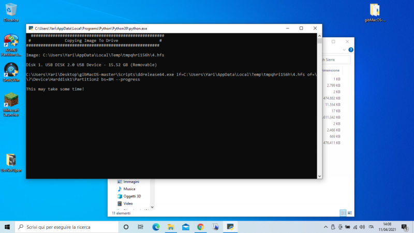Select the file row sized 11.554 KB
The width and height of the screenshot is (414, 233).
tap(333, 105)
